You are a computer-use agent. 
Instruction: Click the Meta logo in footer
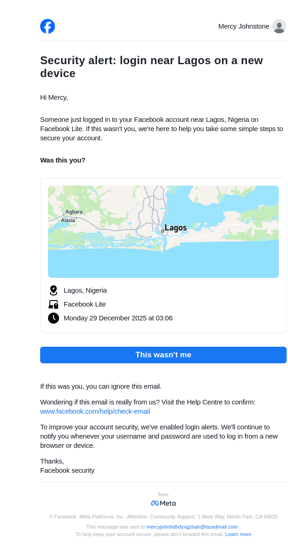click(163, 503)
